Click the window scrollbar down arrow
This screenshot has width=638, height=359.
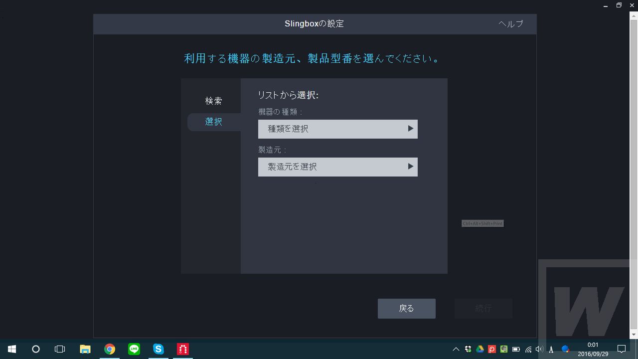pos(634,335)
